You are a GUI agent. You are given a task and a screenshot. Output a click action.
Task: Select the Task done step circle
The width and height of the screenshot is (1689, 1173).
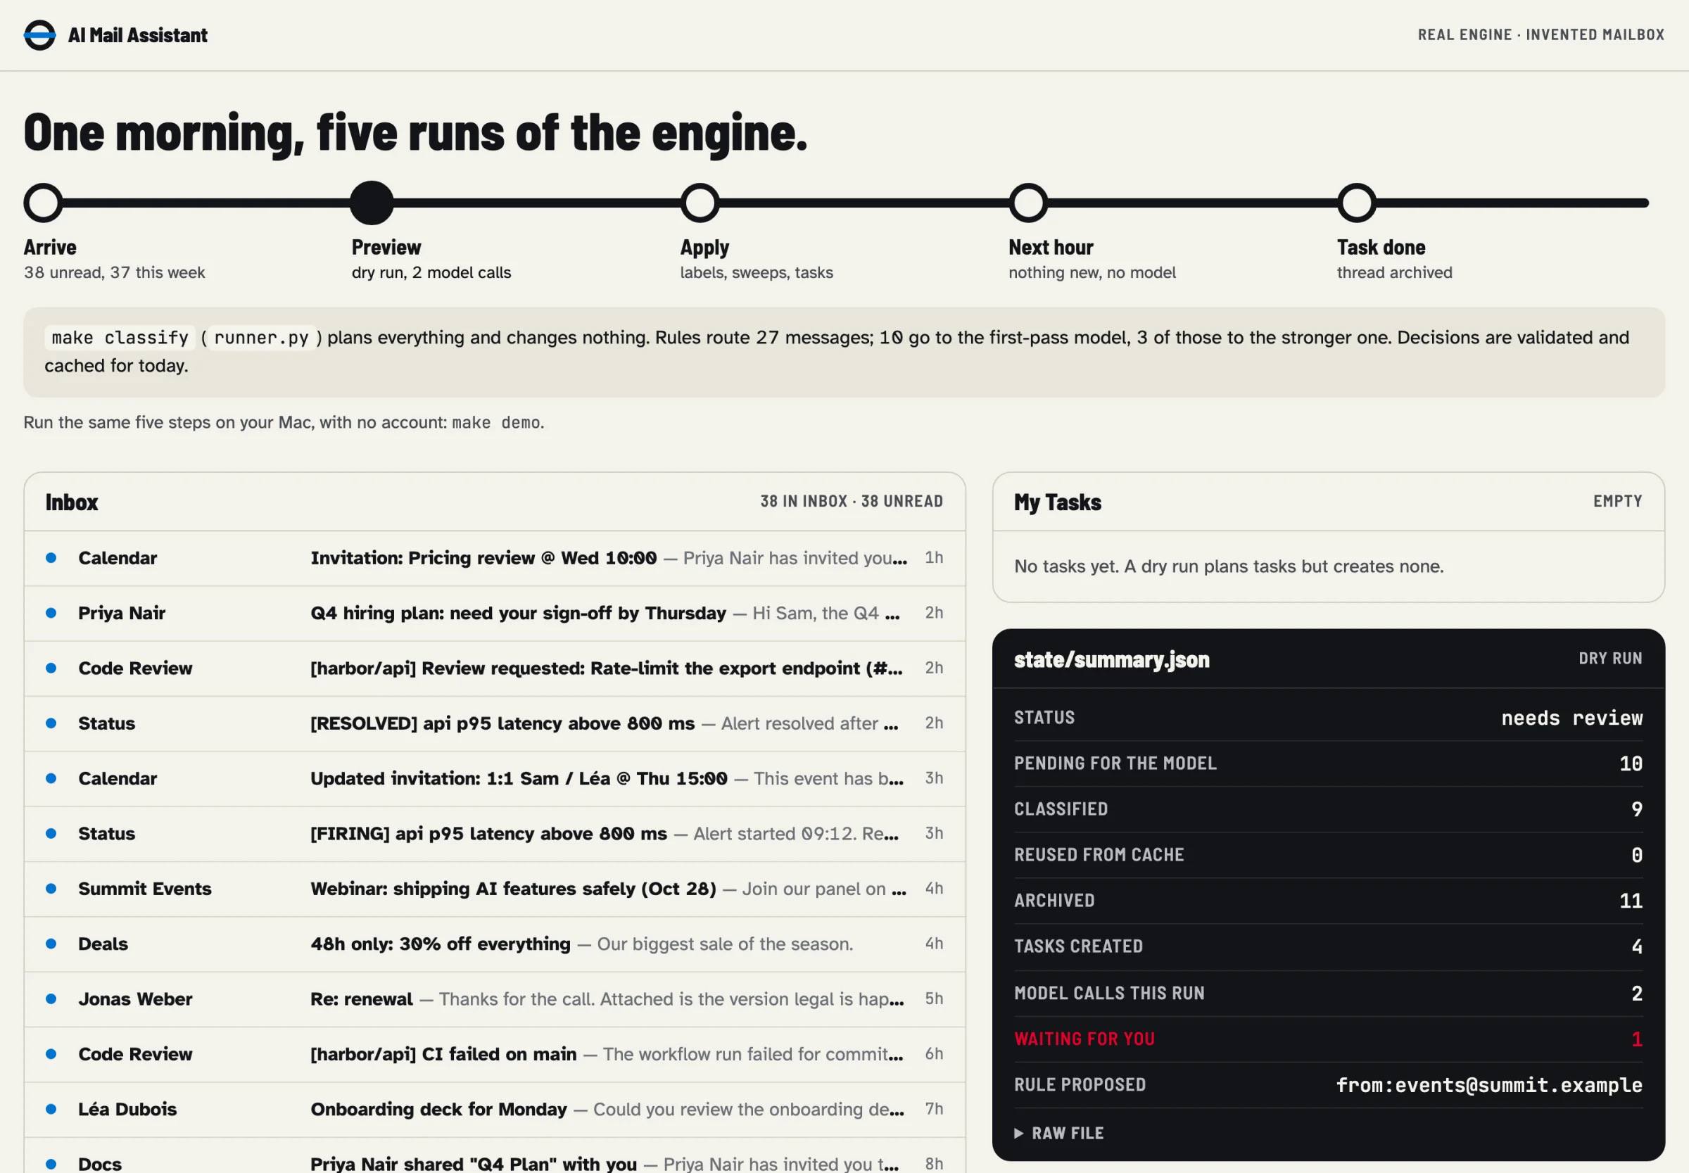pos(1357,203)
